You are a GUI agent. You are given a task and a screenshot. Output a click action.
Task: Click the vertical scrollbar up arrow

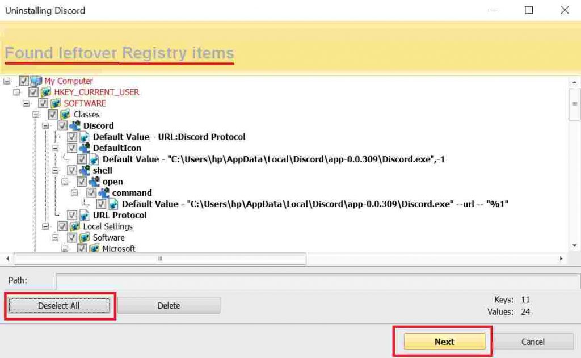(x=574, y=82)
